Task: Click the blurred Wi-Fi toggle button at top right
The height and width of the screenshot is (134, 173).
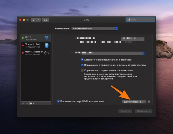Action: (x=133, y=39)
